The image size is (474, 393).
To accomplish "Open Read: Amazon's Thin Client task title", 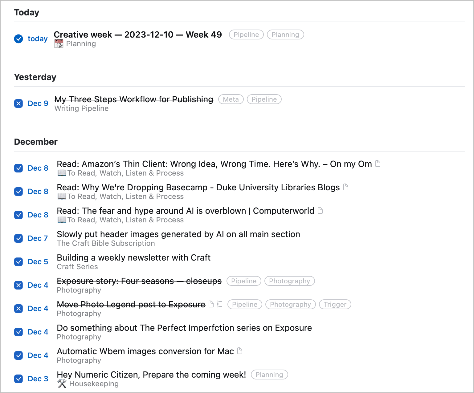I will [215, 164].
